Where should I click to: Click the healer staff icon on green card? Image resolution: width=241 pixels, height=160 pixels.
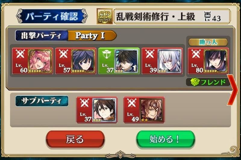pyautogui.click(x=107, y=54)
